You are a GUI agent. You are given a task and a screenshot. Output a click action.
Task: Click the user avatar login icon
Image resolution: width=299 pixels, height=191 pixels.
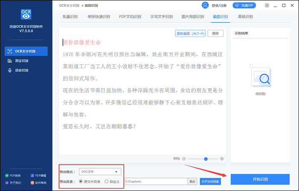pos(205,6)
